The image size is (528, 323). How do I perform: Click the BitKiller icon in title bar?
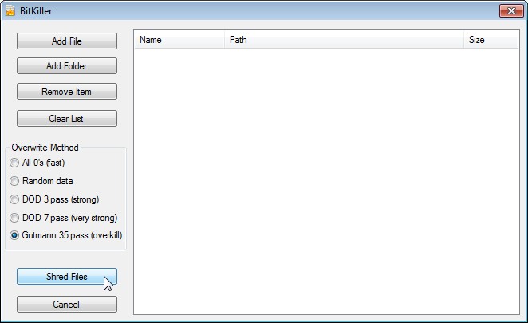10,10
